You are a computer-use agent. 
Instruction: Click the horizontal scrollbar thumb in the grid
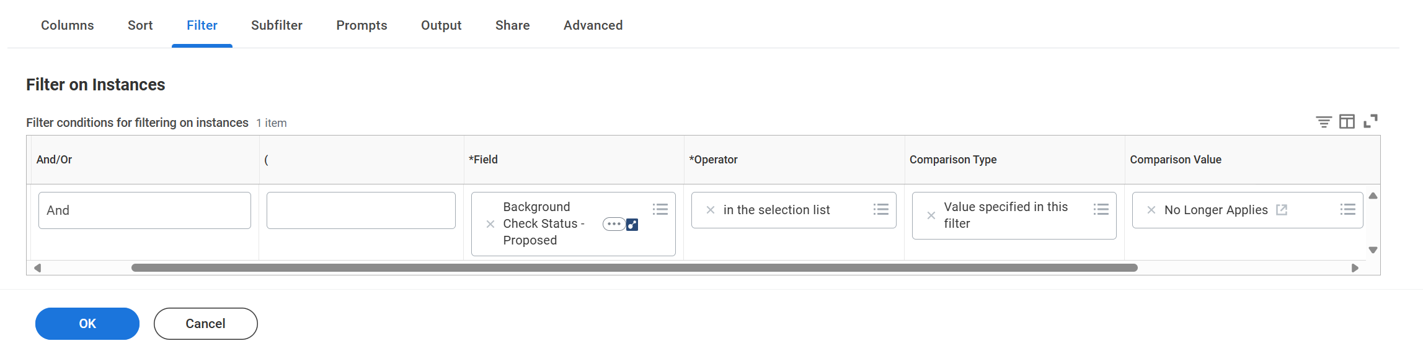[634, 268]
